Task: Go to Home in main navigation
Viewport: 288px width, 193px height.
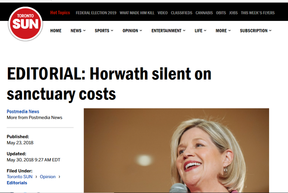Action: (56, 31)
